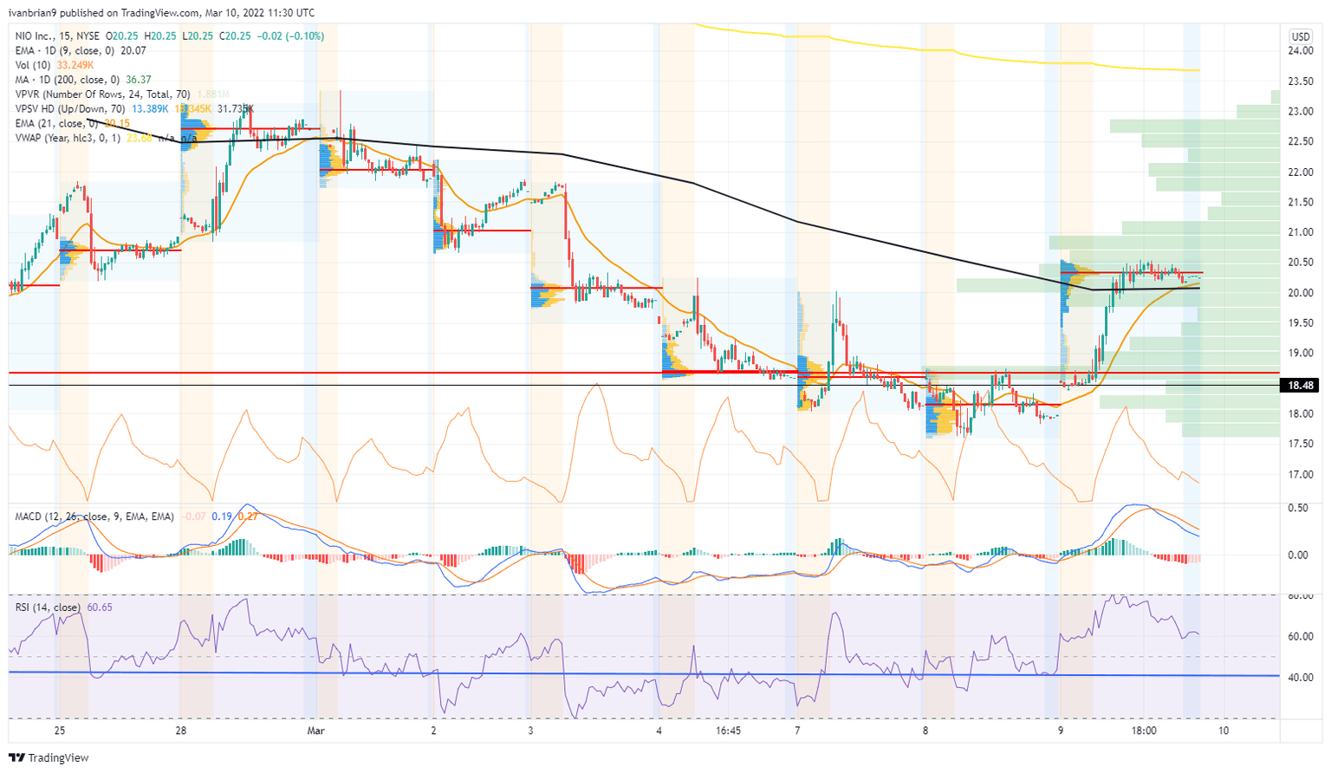The height and width of the screenshot is (773, 1331).
Task: Click the 25 date label on time axis
Action: coord(60,731)
